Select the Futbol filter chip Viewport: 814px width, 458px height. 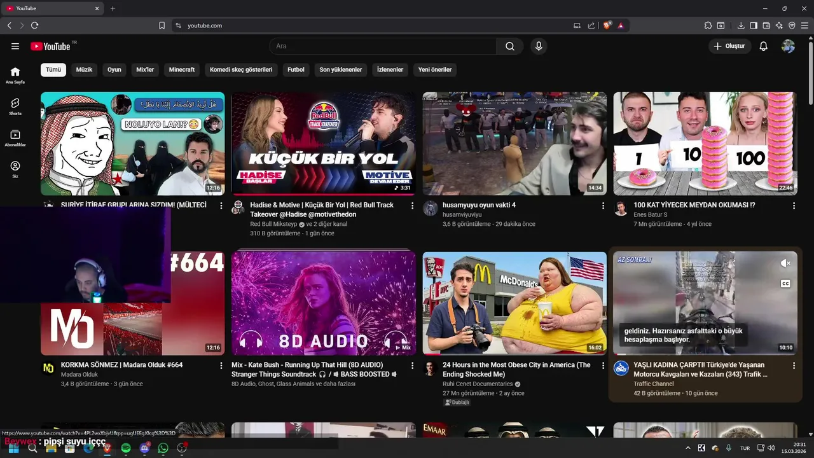296,69
